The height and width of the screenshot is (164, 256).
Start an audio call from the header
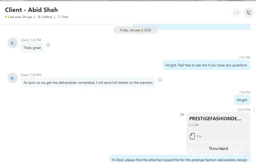[249, 12]
